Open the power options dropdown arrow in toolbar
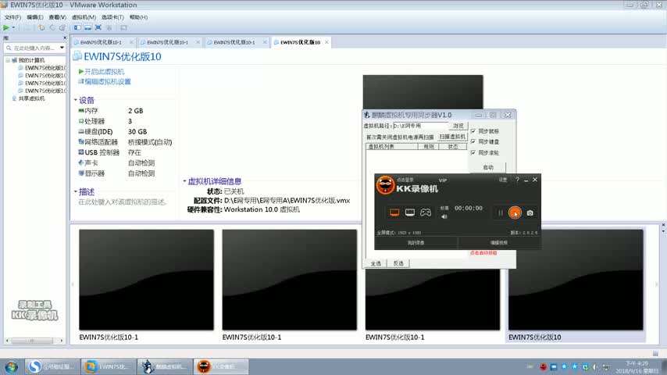This screenshot has width=667, height=375. tap(13, 27)
